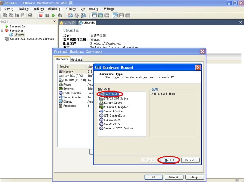Click the Quick Switch toolbar icon
The width and height of the screenshot is (244, 182).
[106, 15]
